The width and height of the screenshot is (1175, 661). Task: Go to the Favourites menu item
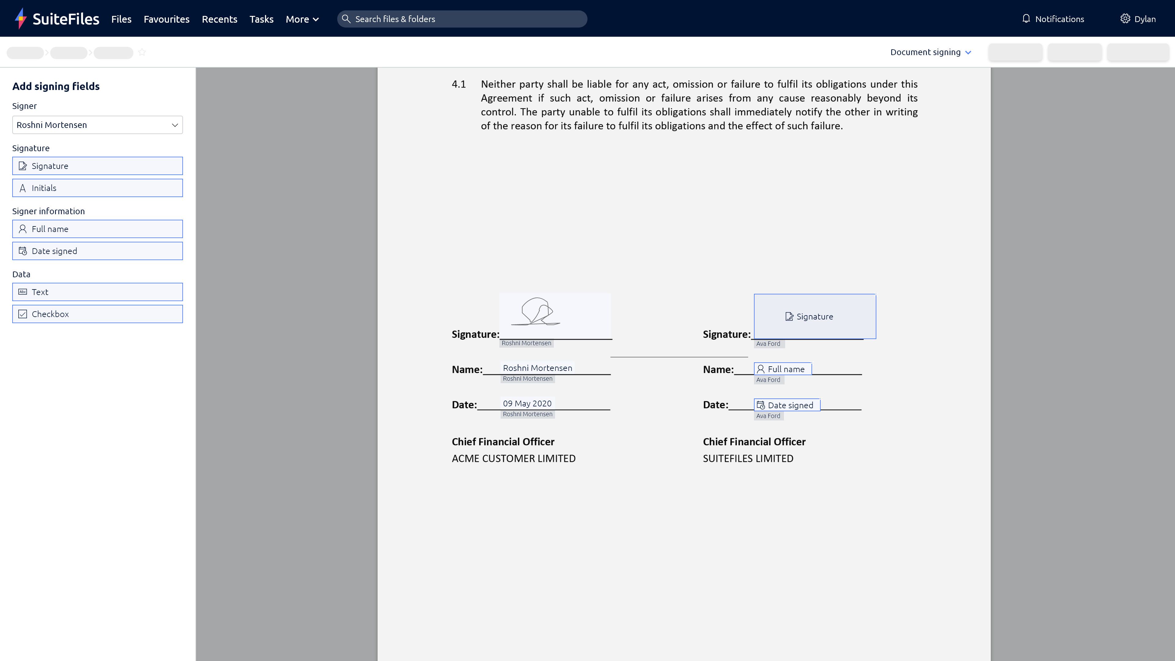[166, 19]
